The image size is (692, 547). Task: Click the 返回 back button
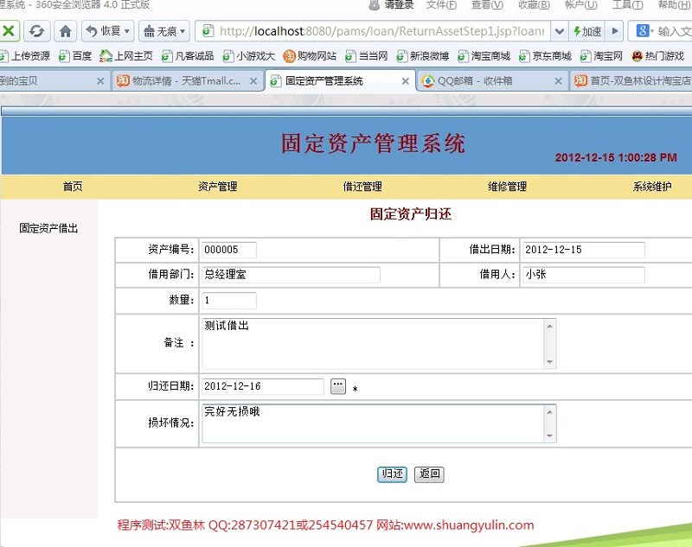(429, 474)
